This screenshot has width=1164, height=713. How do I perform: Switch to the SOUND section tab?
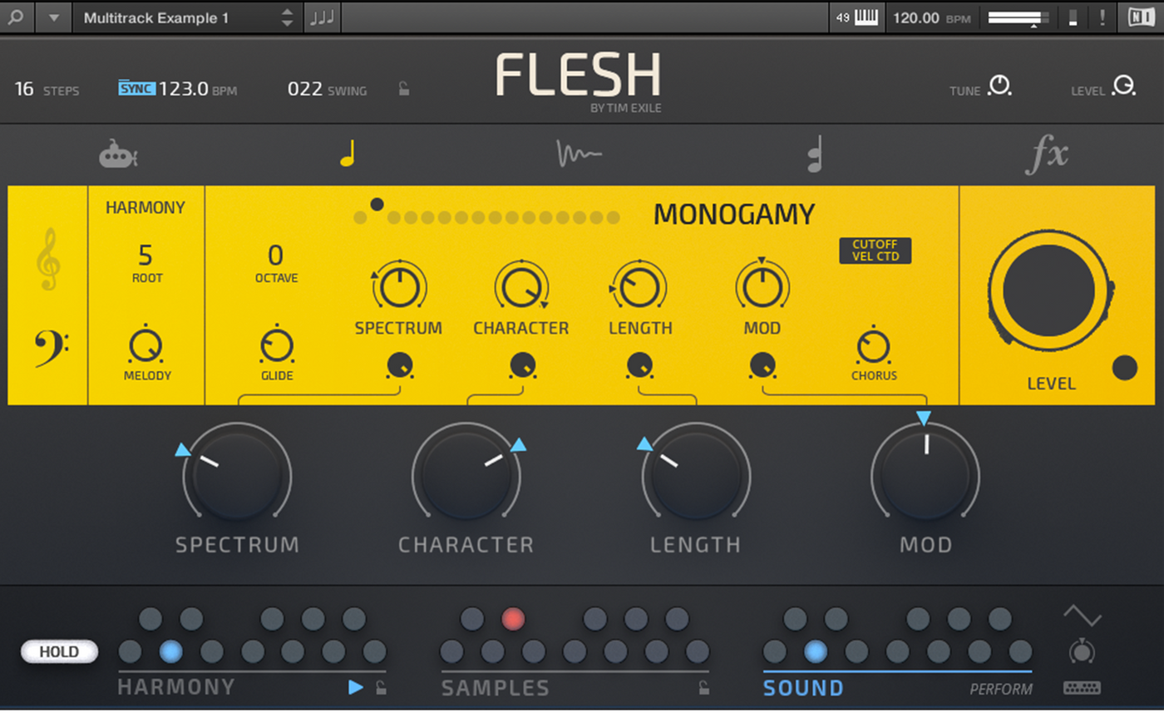coord(803,688)
